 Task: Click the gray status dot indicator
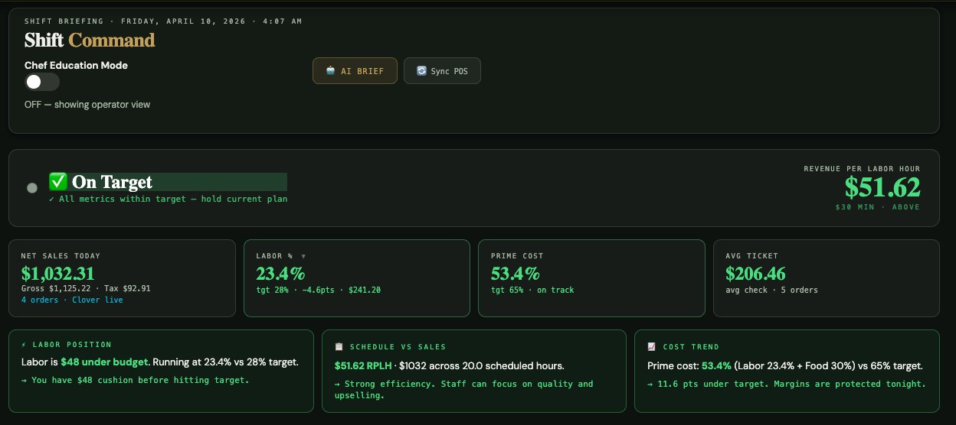click(31, 187)
